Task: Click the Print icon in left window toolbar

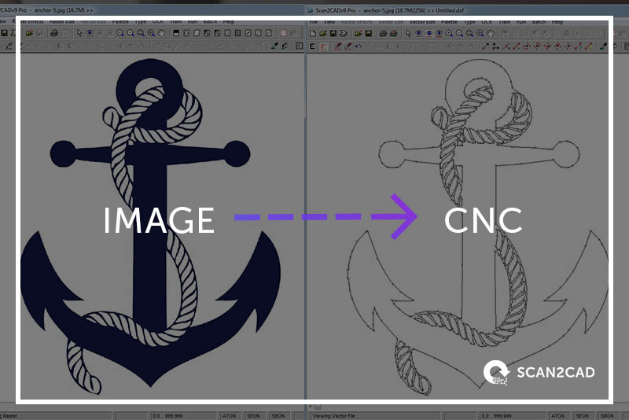Action: point(53,34)
